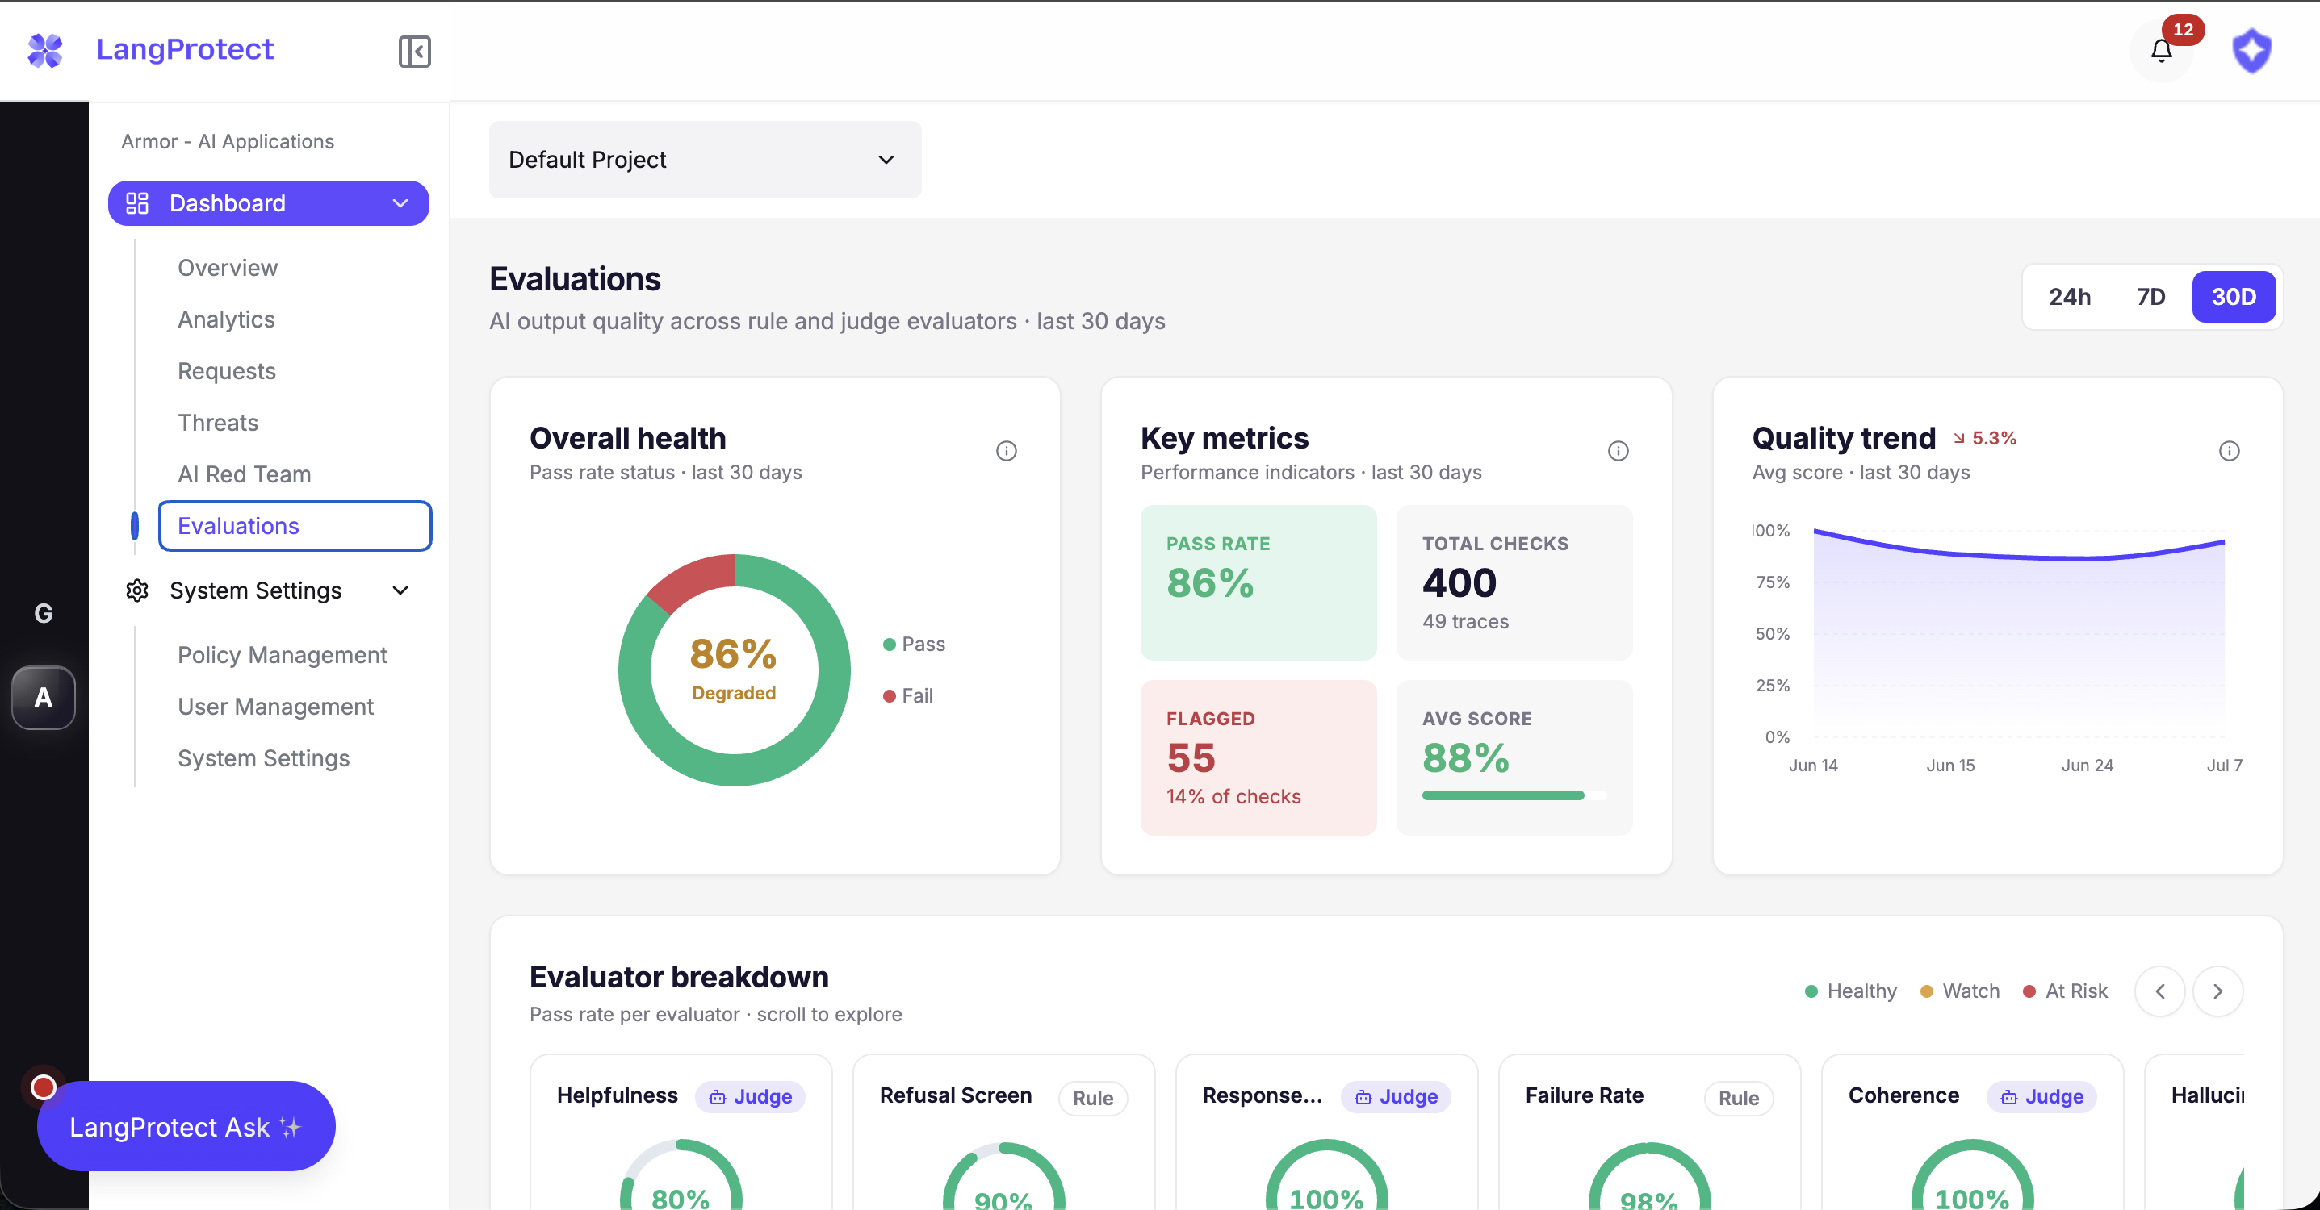Show info for Quality trend card
This screenshot has height=1210, width=2320.
(x=2229, y=451)
